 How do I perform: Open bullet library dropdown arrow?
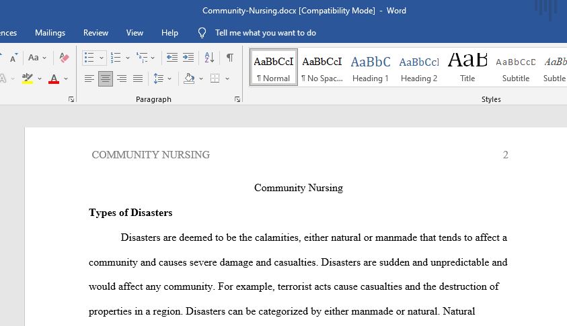pyautogui.click(x=102, y=58)
